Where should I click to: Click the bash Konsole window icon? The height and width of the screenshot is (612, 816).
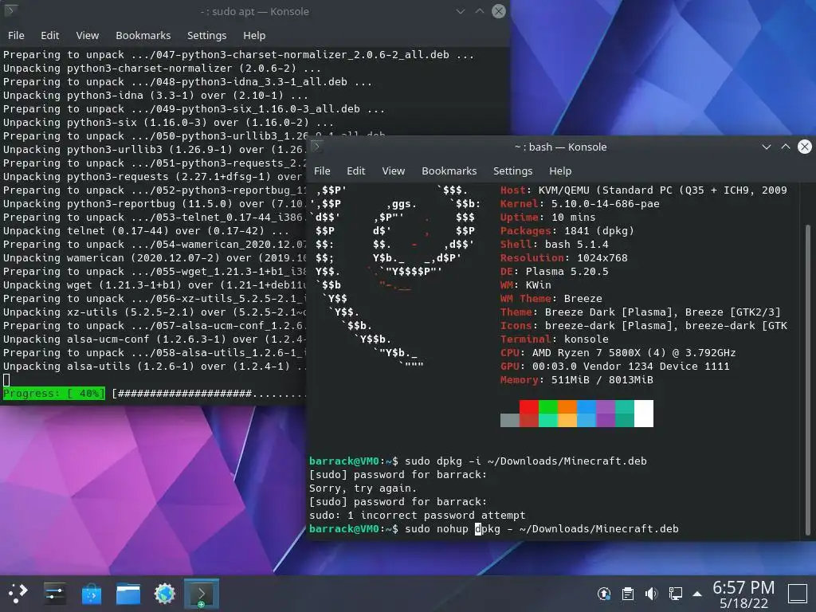tap(316, 147)
